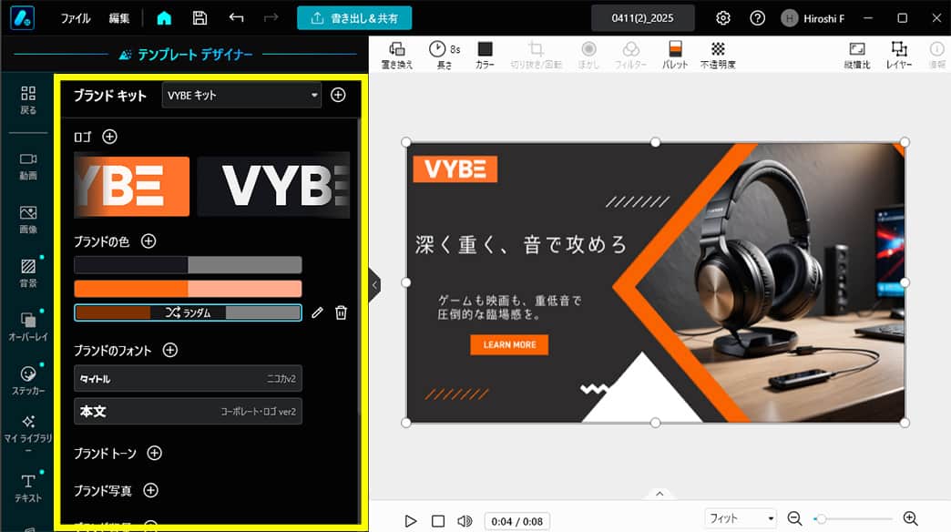Add a brand color with plus icon

click(x=148, y=241)
